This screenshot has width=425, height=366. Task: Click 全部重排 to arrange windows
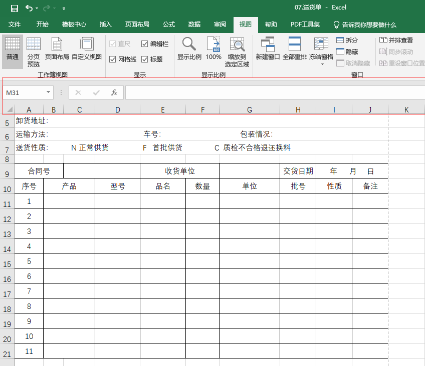(295, 49)
